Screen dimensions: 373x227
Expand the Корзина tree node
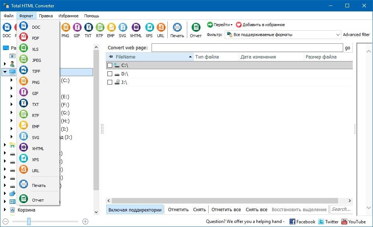click(5, 210)
